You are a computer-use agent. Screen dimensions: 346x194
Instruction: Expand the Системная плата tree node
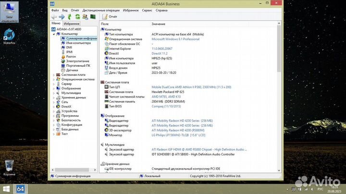point(54,75)
